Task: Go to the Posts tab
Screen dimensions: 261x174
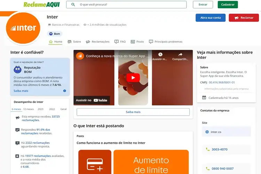Action: click(137, 42)
